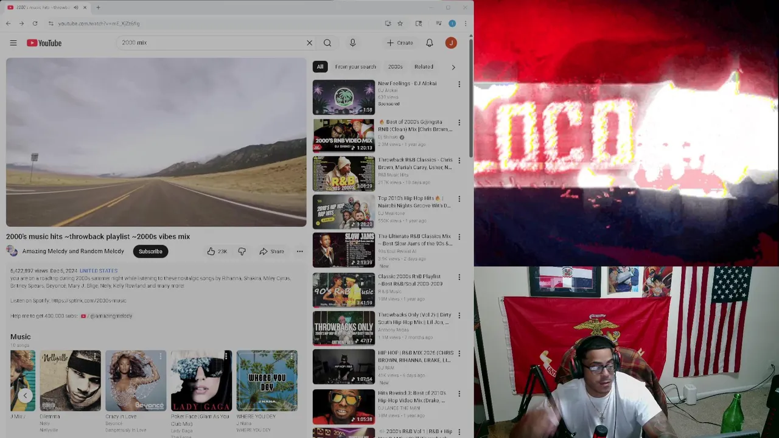The image size is (779, 438).
Task: Click the main video player
Action: pos(156,142)
